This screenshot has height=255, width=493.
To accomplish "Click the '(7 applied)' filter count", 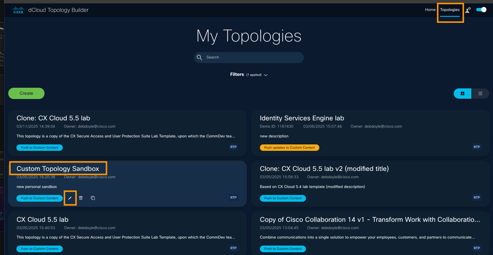I will click(254, 75).
